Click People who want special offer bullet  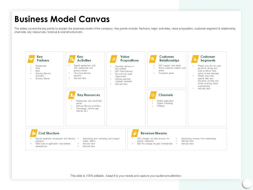tap(208, 81)
